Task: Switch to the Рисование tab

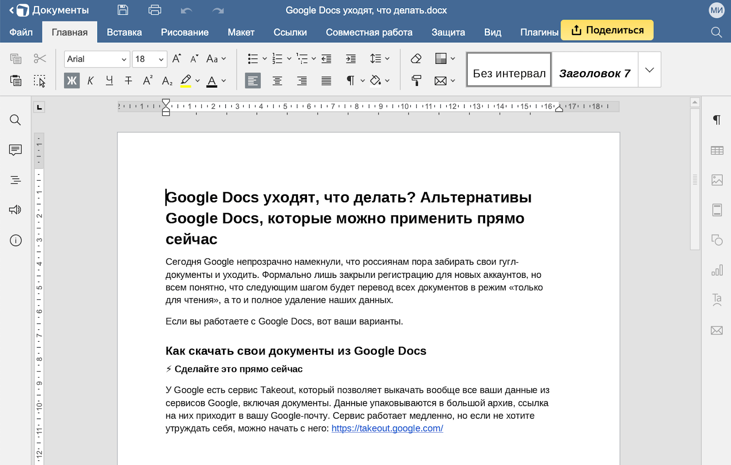Action: 185,32
